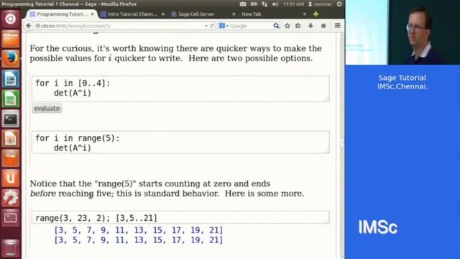This screenshot has width=460, height=259.
Task: Click the page vertical scrollbar thumb
Action: 342,142
